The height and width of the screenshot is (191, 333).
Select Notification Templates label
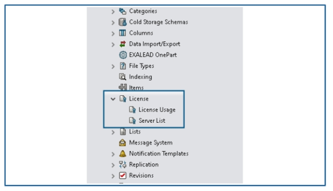point(159,153)
